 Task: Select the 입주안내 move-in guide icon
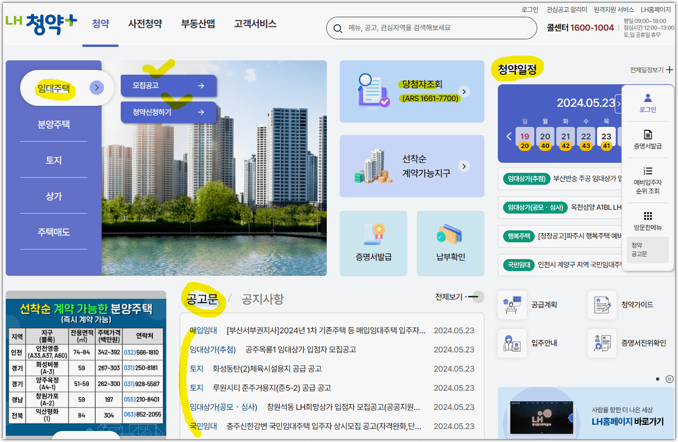[x=512, y=343]
